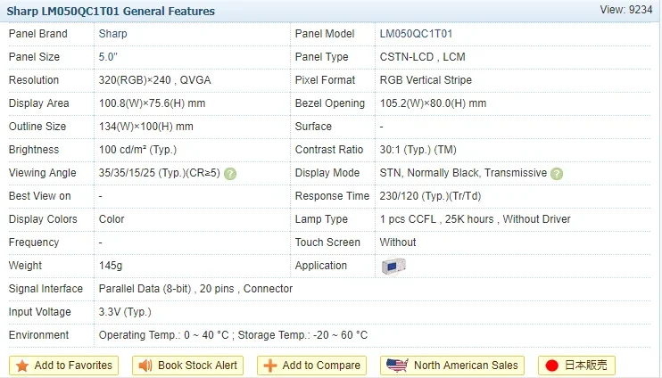662x378 pixels.
Task: Click the 35/35/15/25 (Typ.)(CR≥5) viewing angle value
Action: 159,173
